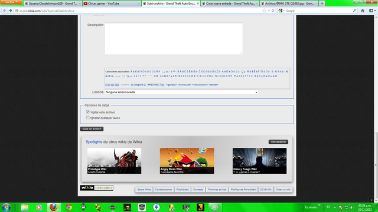
Task: Click the Google search box
Action: click(x=319, y=11)
